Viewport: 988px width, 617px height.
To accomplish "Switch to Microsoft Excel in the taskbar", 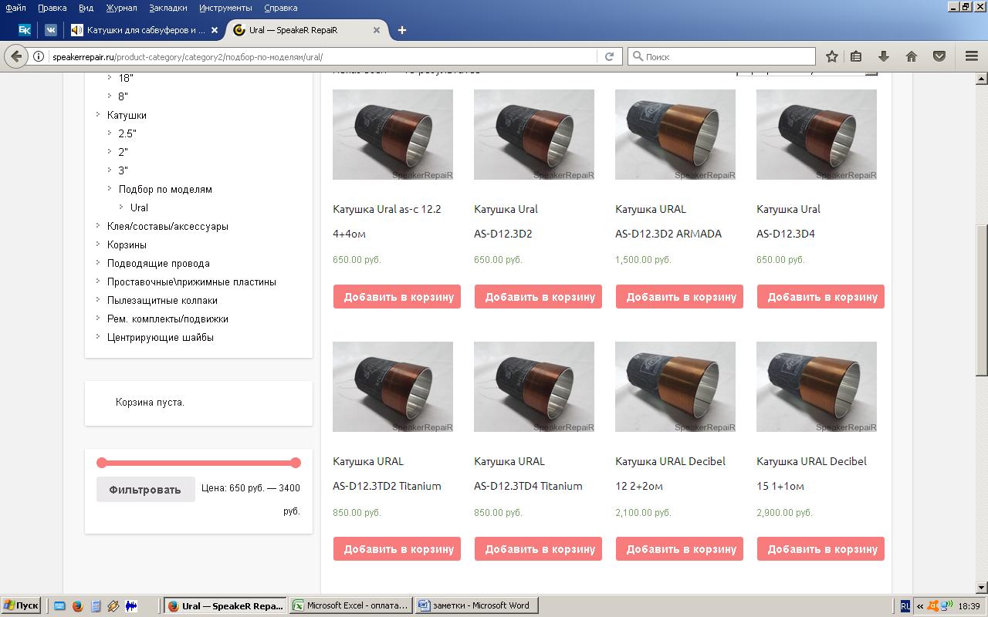I will click(x=350, y=605).
